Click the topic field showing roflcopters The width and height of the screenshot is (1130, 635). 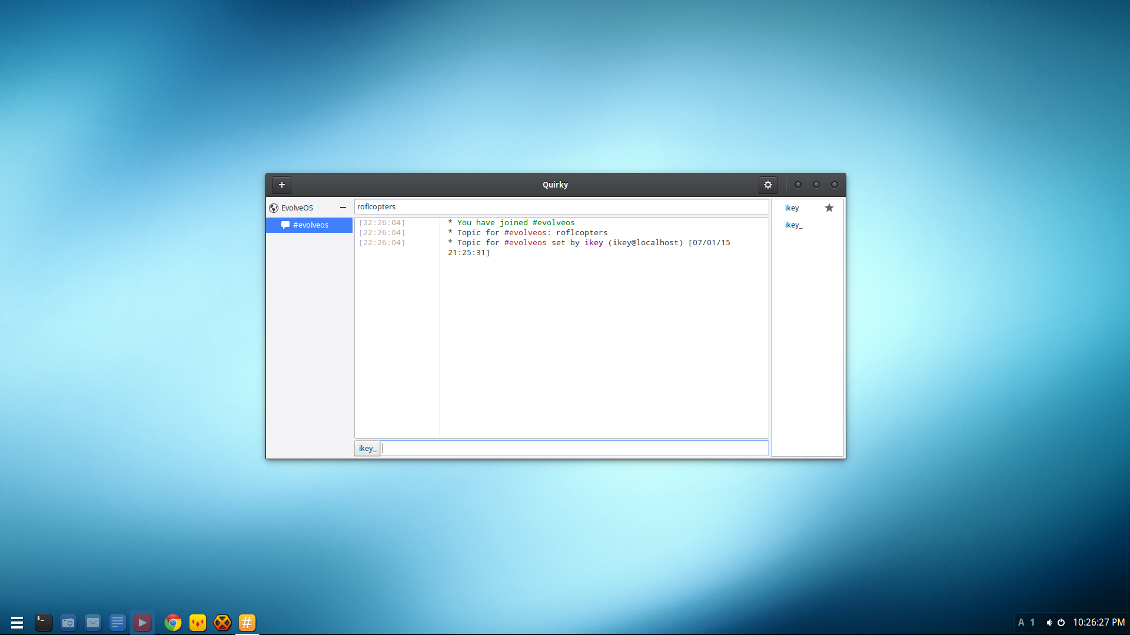pos(561,207)
